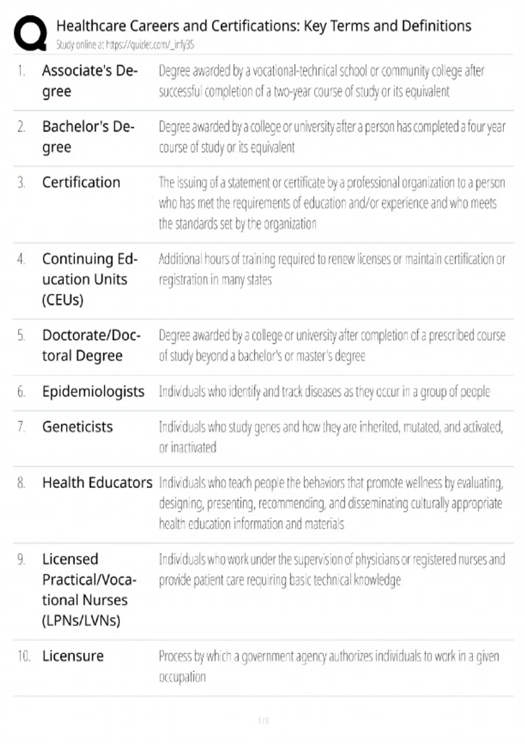Image resolution: width=525 pixels, height=744 pixels.
Task: Select the Doctorate/Doctoral Degree term
Action: click(91, 345)
